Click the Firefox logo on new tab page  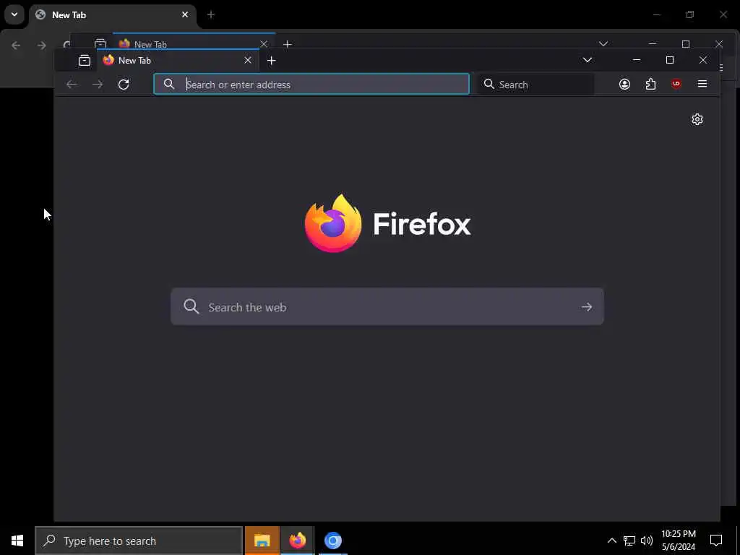coord(387,223)
